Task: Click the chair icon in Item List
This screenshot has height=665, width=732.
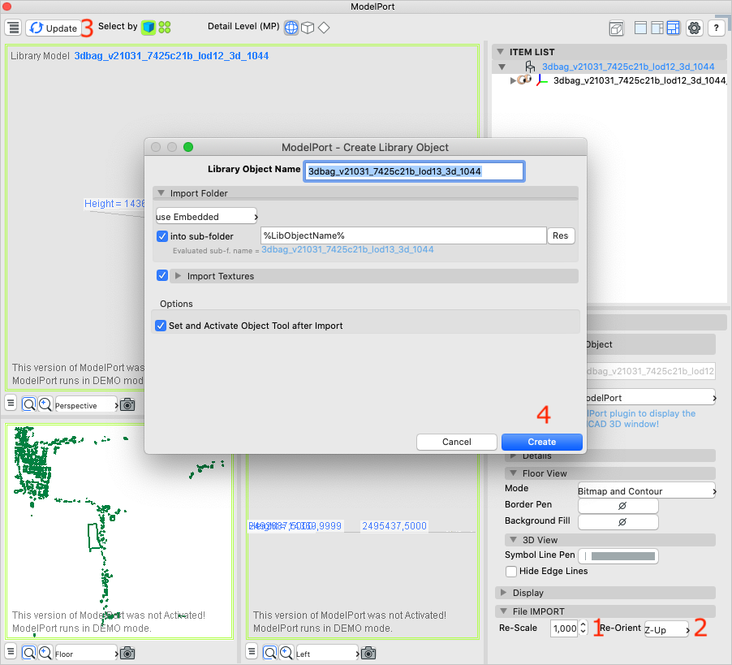Action: (530, 67)
